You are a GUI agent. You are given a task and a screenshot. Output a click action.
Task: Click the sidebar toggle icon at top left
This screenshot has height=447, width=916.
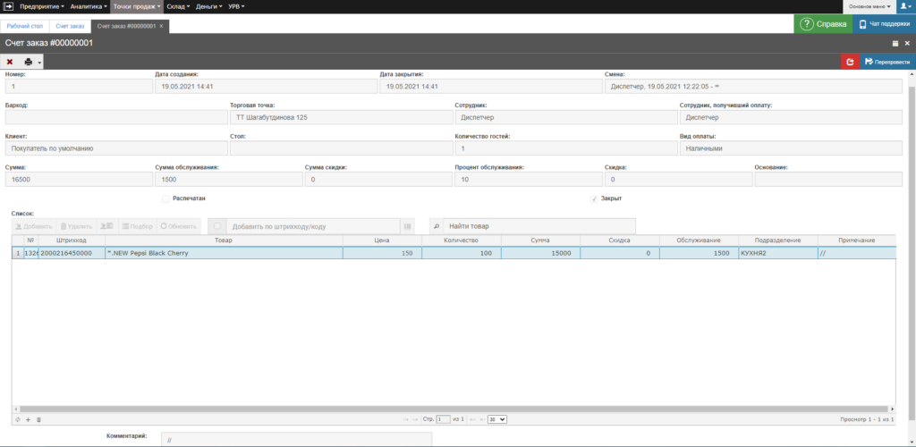[9, 6]
